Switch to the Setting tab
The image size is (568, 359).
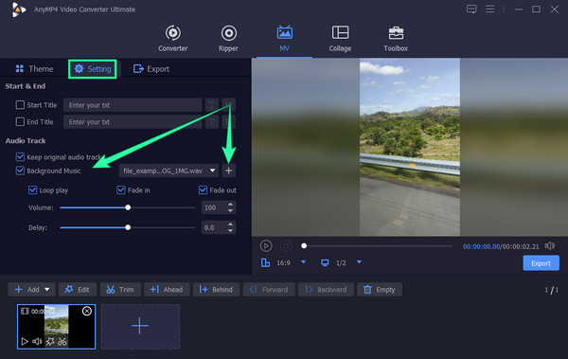click(93, 69)
